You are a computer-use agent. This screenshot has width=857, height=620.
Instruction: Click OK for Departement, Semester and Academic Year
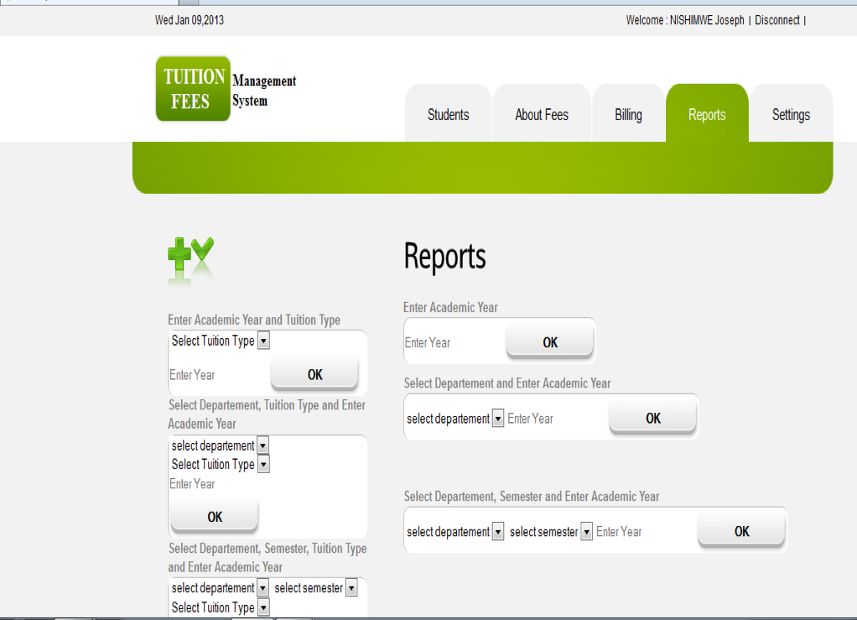click(741, 531)
